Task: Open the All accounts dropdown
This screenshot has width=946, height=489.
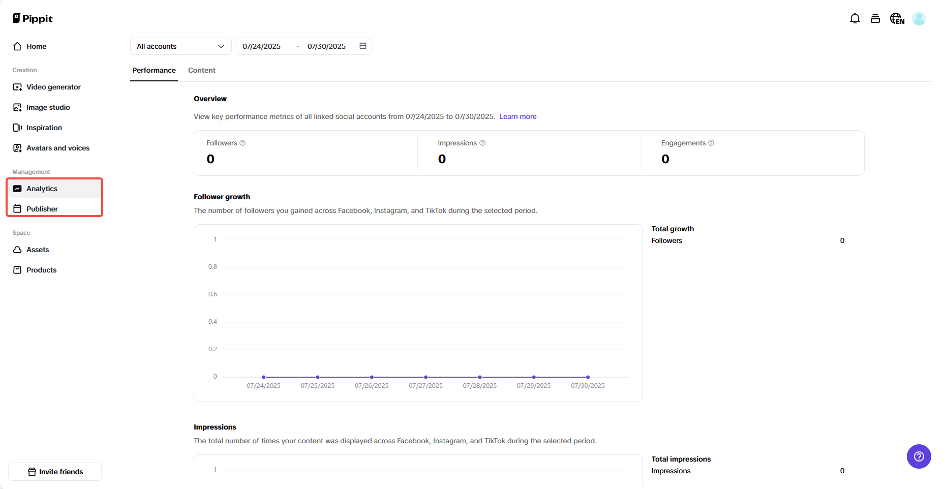Action: [180, 46]
